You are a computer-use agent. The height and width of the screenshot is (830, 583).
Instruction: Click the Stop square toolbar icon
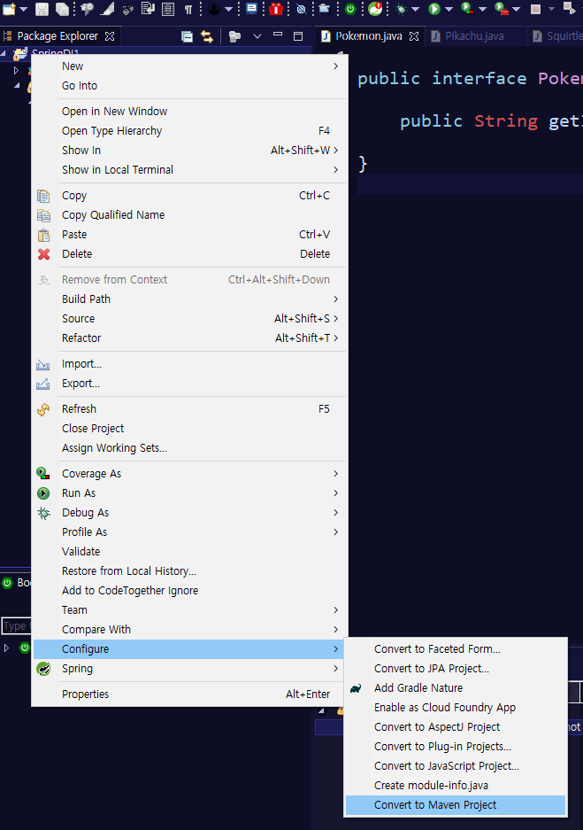pos(535,9)
